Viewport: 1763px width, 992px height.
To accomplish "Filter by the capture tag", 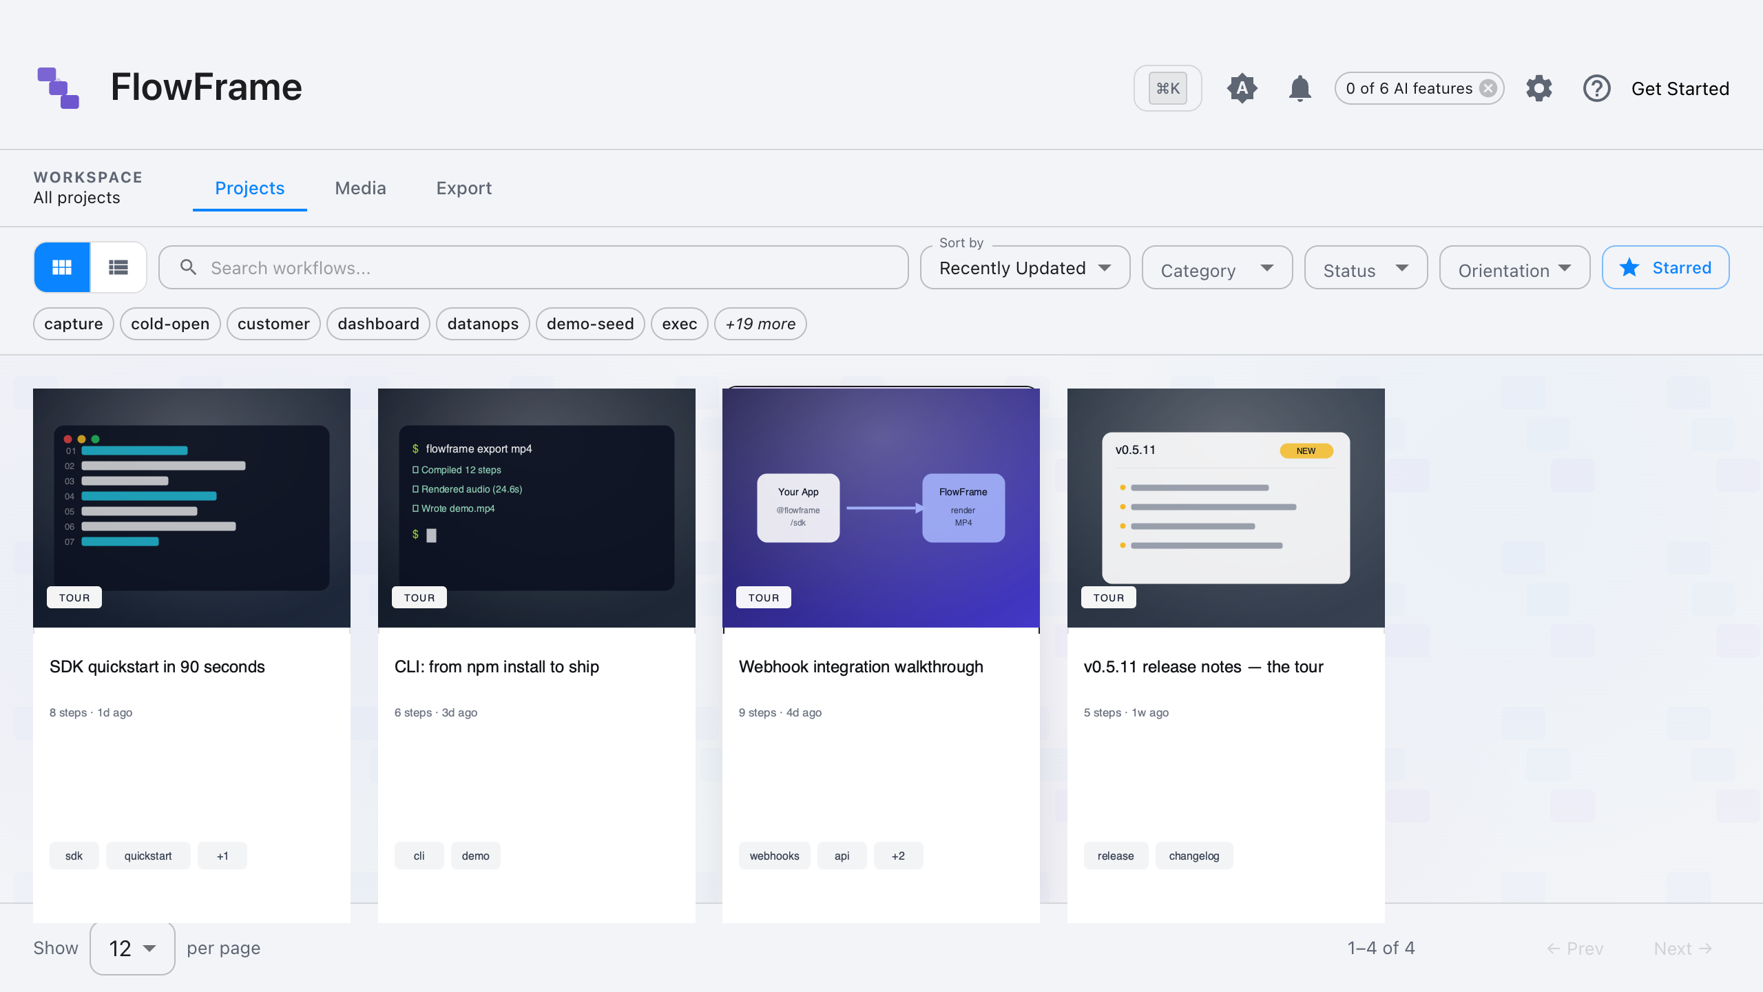I will (x=74, y=324).
